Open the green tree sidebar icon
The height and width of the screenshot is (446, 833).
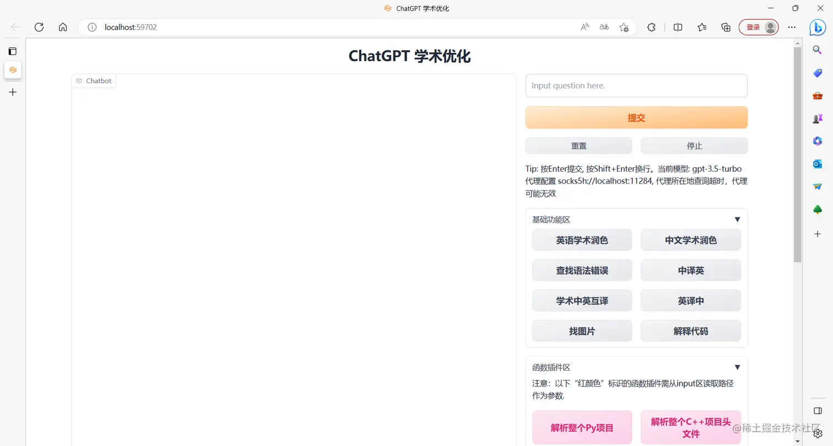pyautogui.click(x=818, y=210)
